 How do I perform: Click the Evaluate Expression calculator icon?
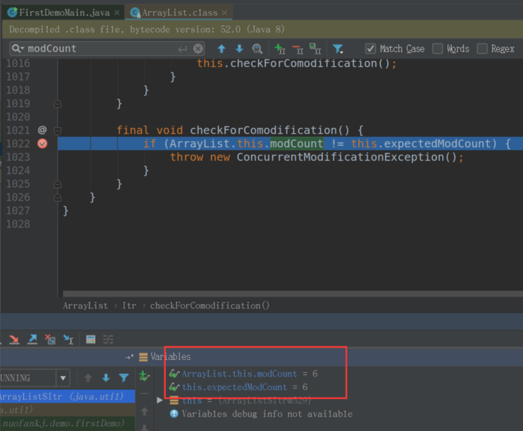90,340
